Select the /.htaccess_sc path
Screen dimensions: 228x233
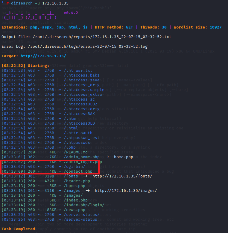[79, 99]
